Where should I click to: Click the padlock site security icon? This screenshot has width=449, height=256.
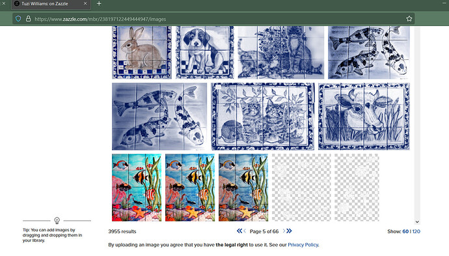coord(29,19)
